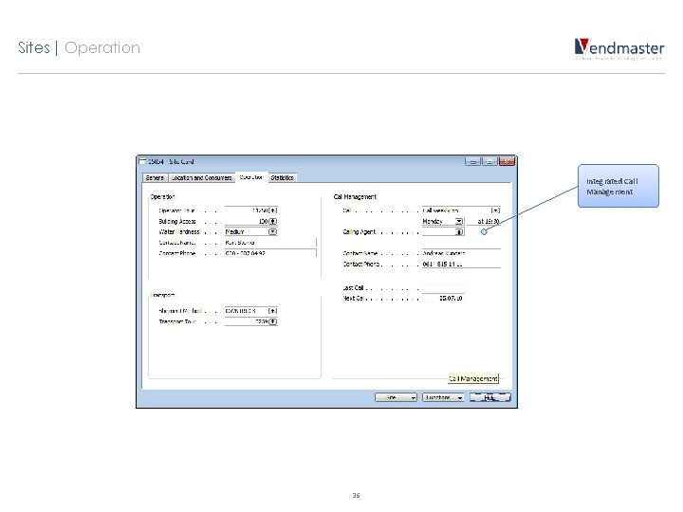Click the operation Contact Name field
Viewport: 683px width, 512px height.
[270, 243]
